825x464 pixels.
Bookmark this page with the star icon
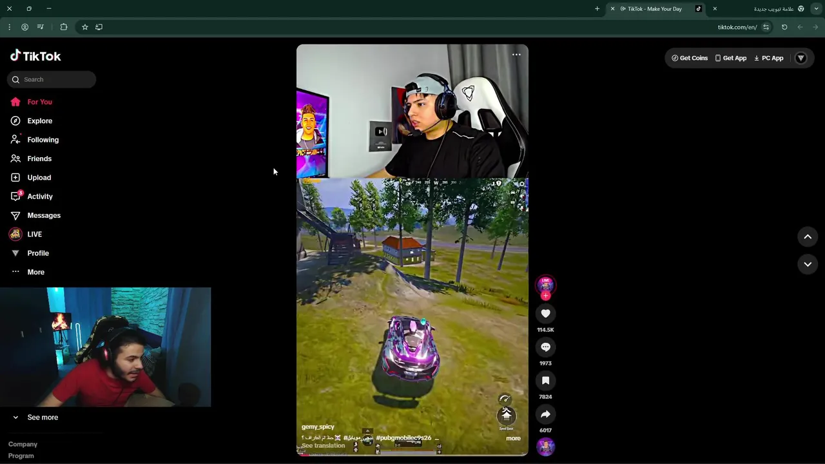pyautogui.click(x=84, y=27)
